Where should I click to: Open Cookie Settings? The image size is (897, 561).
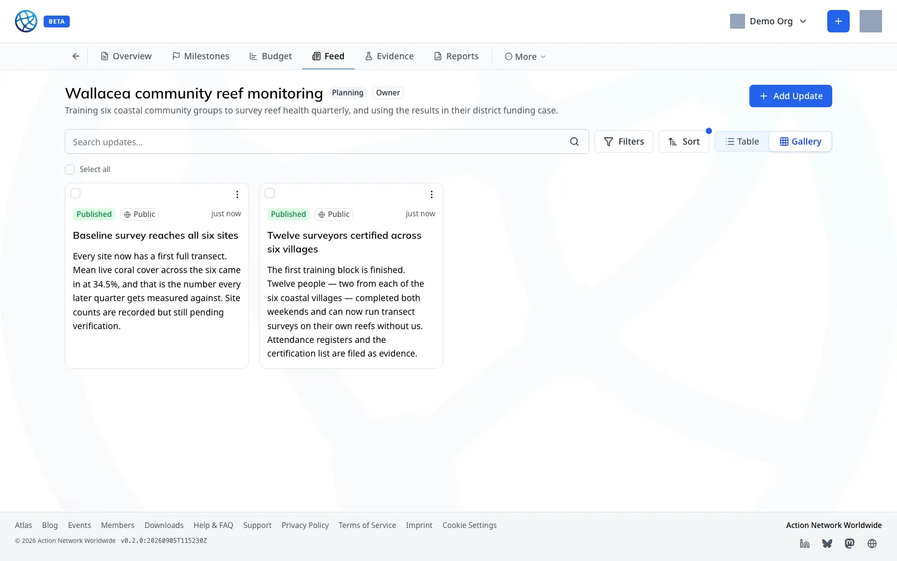coord(470,525)
